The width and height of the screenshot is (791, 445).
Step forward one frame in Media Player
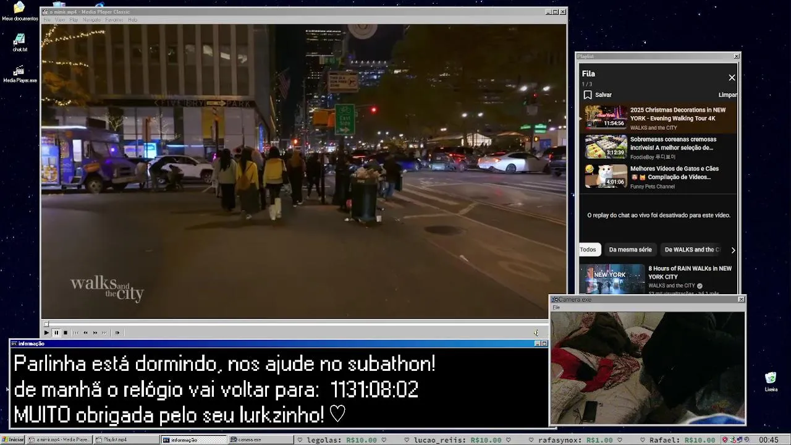click(x=117, y=333)
